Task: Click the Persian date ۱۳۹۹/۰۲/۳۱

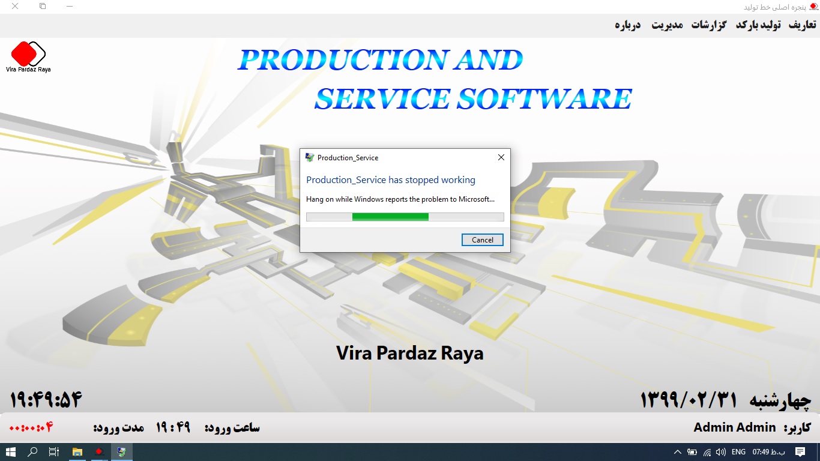Action: tap(690, 400)
